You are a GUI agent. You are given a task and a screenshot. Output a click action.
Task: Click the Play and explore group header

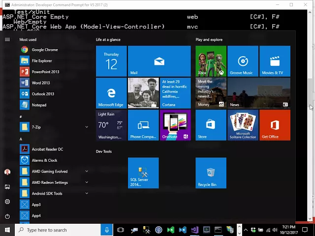coord(209,39)
